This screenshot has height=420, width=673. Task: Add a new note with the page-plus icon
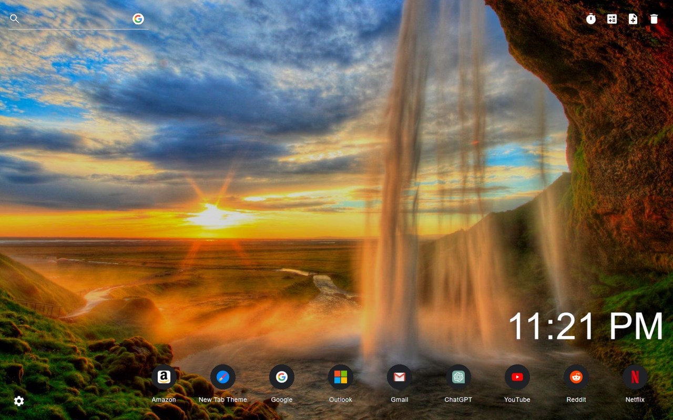pyautogui.click(x=633, y=19)
